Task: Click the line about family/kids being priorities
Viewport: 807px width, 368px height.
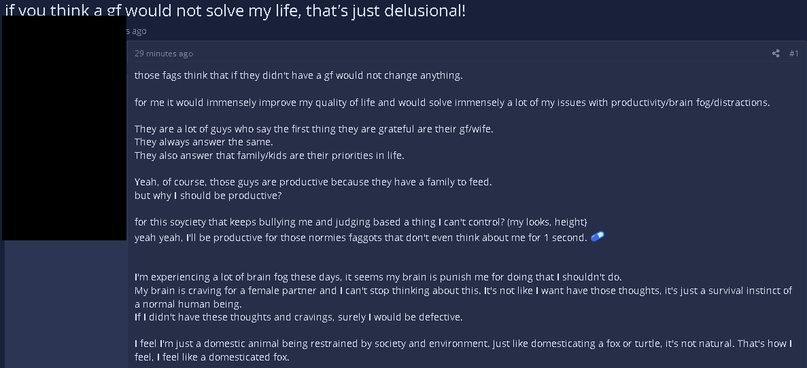Action: tap(269, 155)
